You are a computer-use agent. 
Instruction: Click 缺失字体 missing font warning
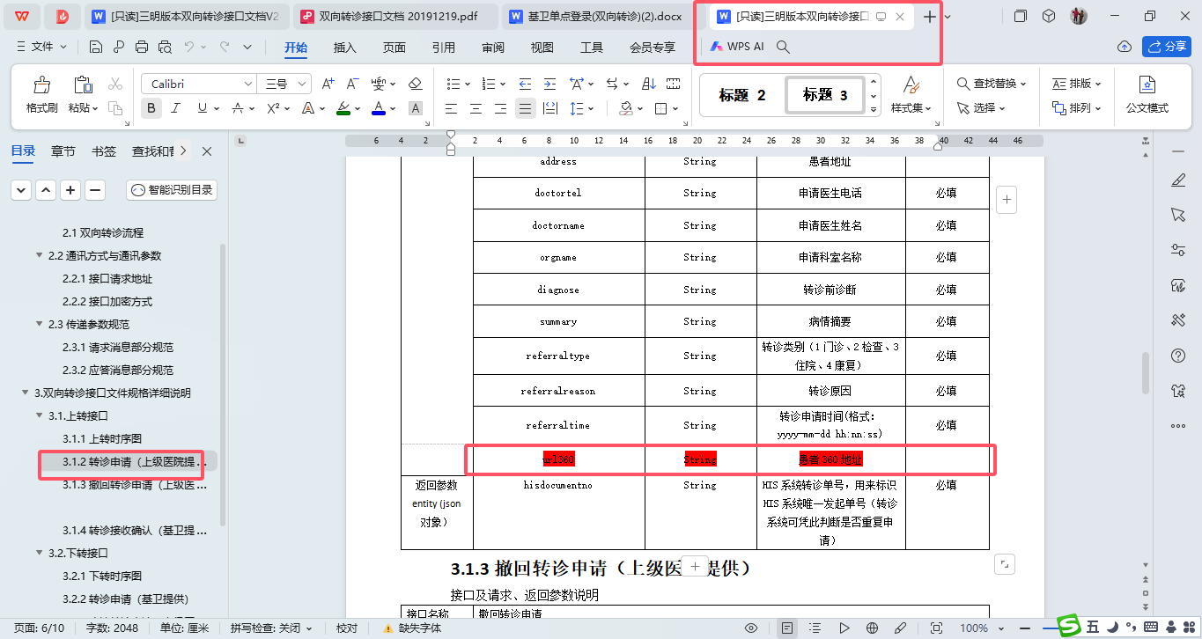[414, 628]
